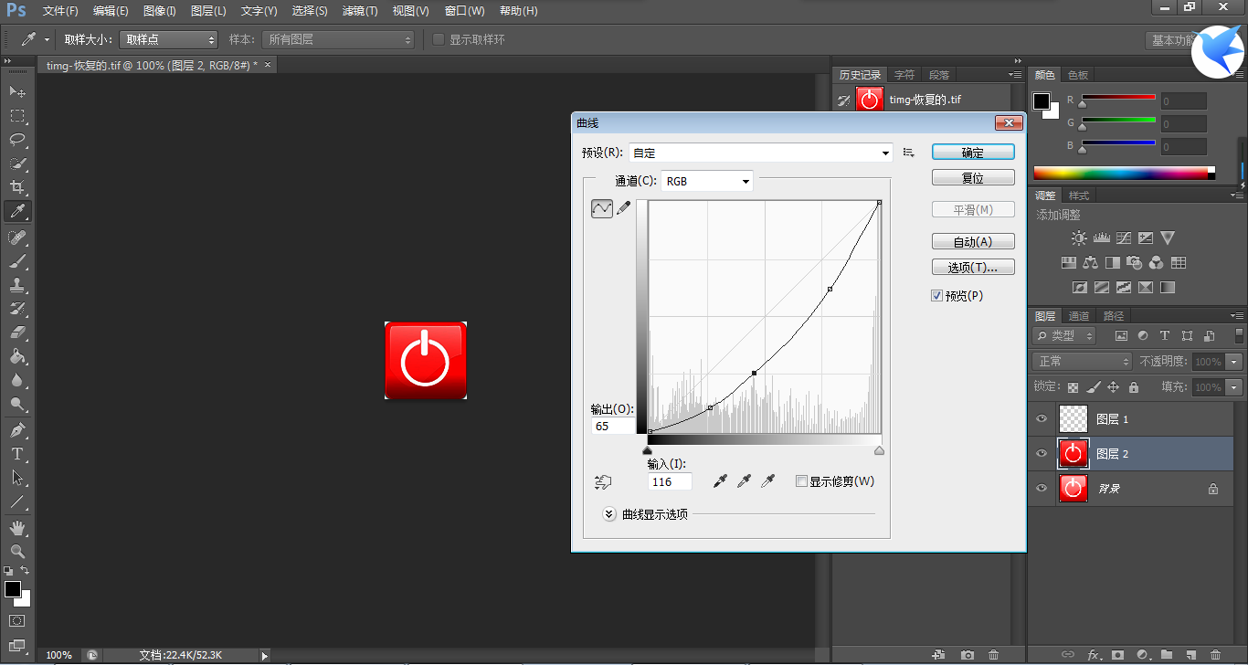Hide the 图层 1 layer
This screenshot has width=1248, height=665.
(1041, 418)
